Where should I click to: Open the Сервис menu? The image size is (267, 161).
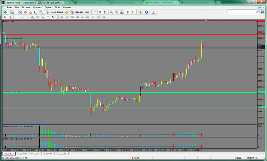pyautogui.click(x=48, y=7)
